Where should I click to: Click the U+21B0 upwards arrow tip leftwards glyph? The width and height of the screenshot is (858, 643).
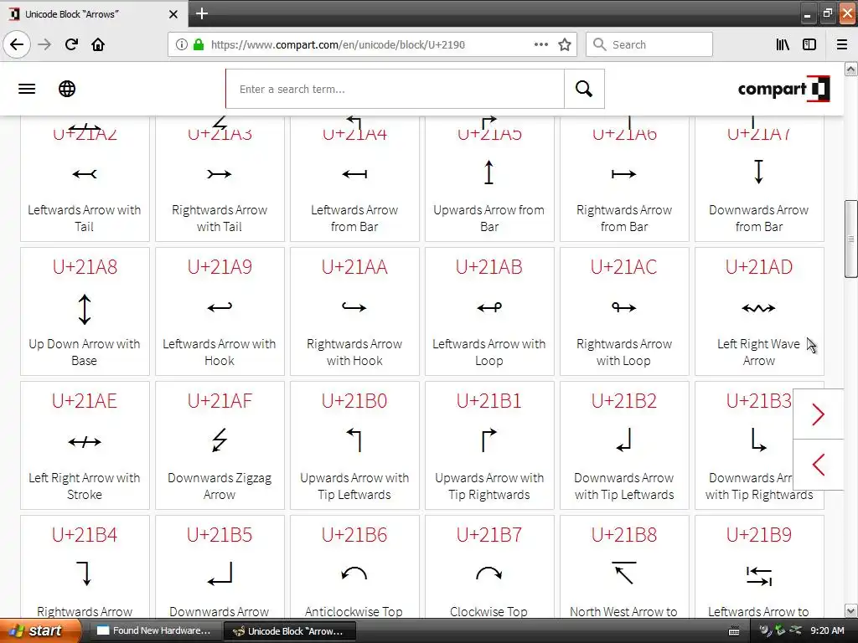pos(354,440)
